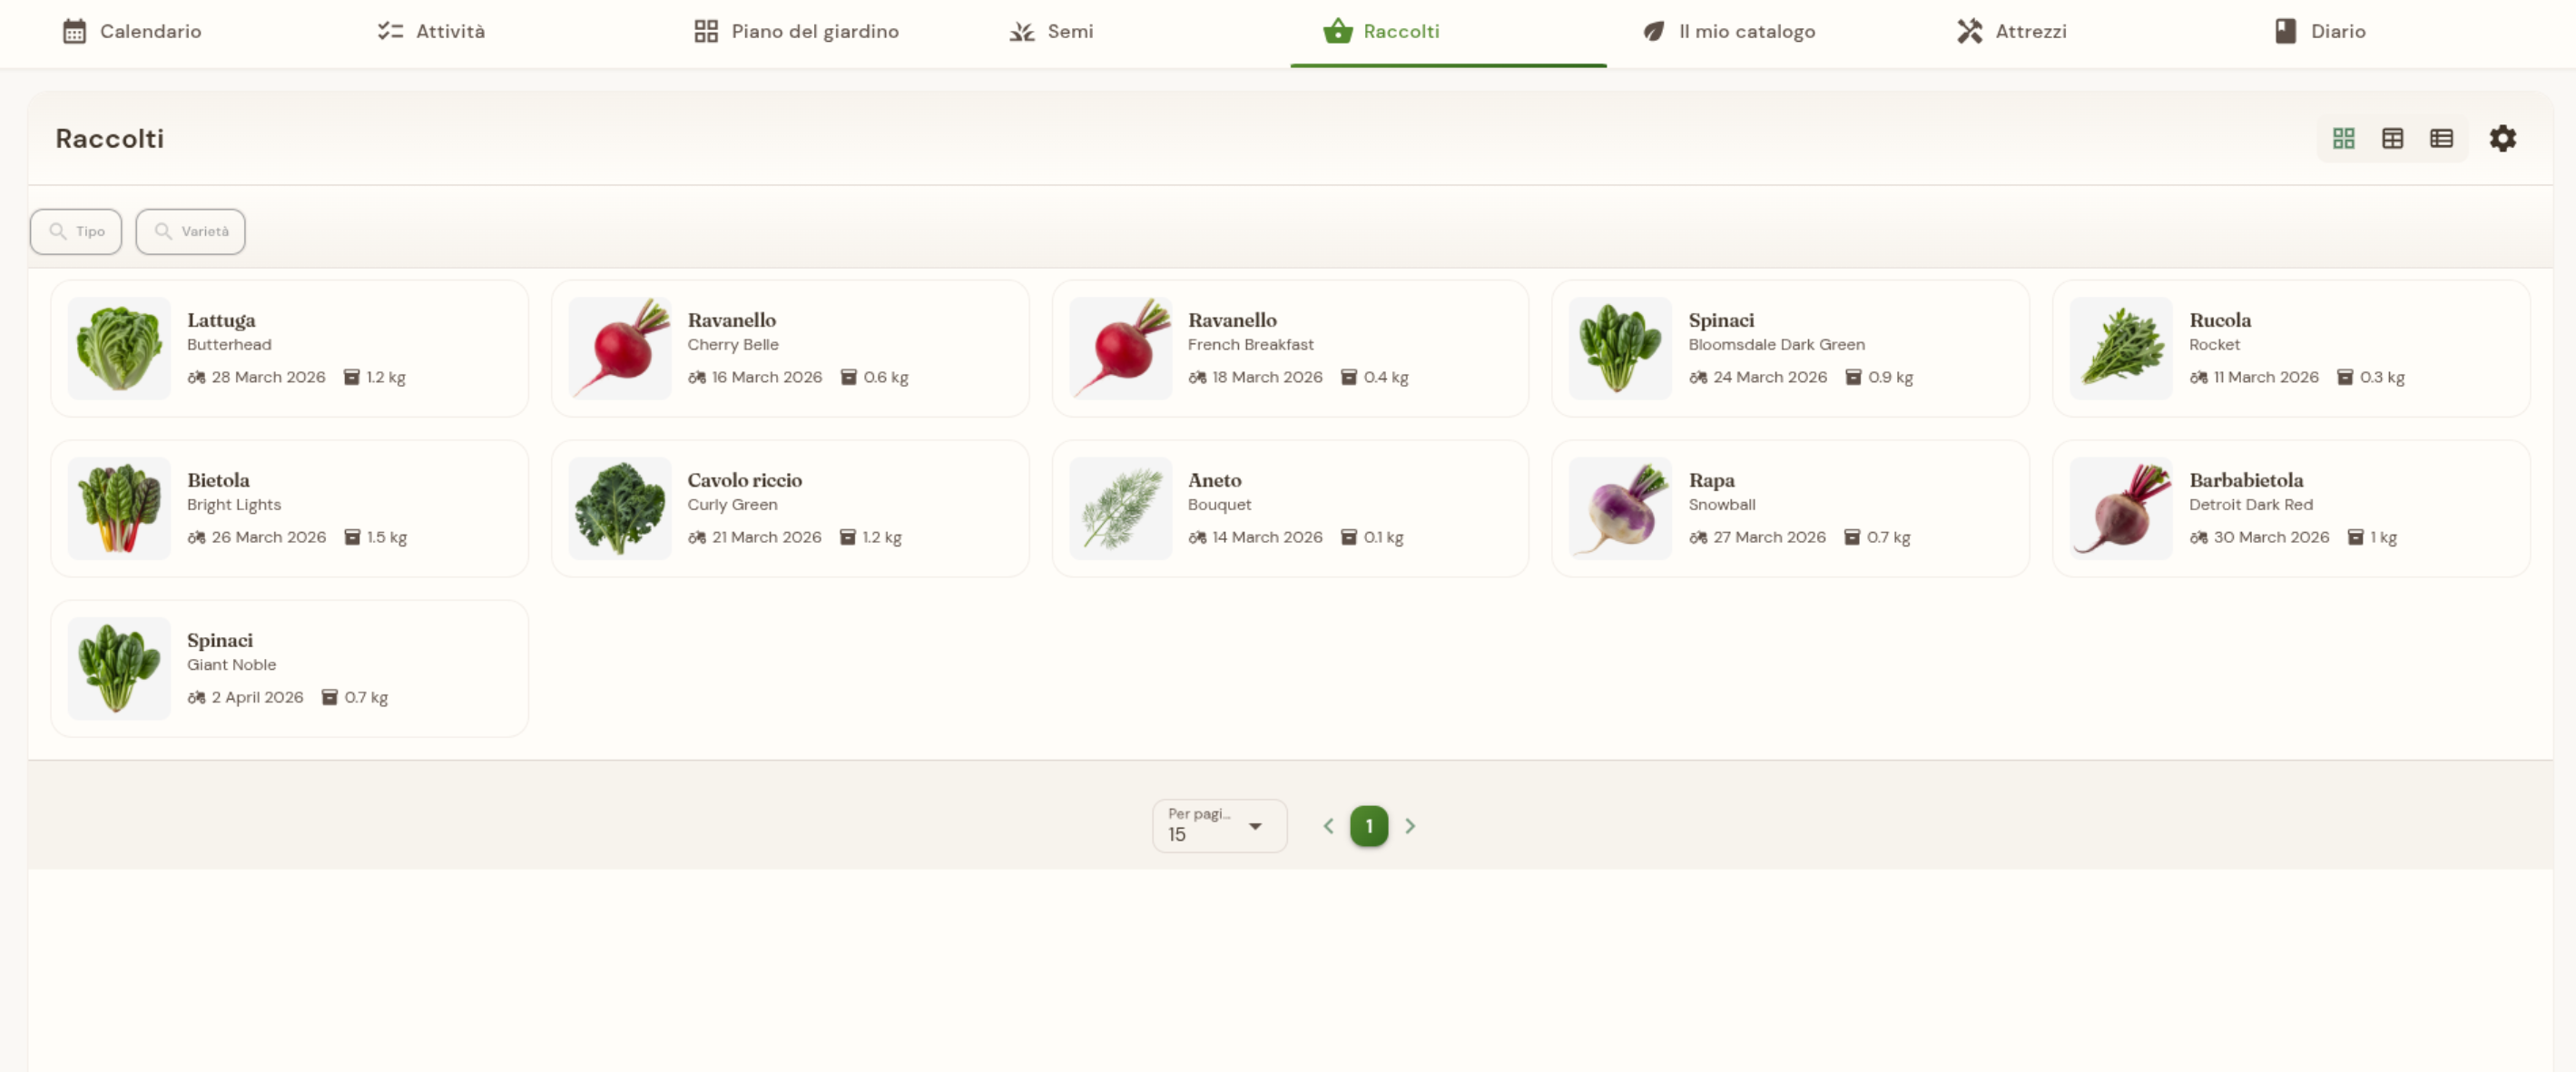Open the Calendario tab

click(132, 32)
